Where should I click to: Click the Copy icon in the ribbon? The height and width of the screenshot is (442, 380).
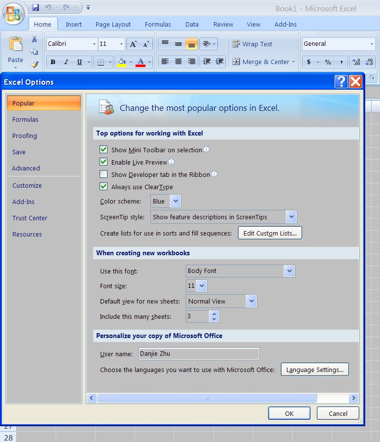click(x=35, y=52)
